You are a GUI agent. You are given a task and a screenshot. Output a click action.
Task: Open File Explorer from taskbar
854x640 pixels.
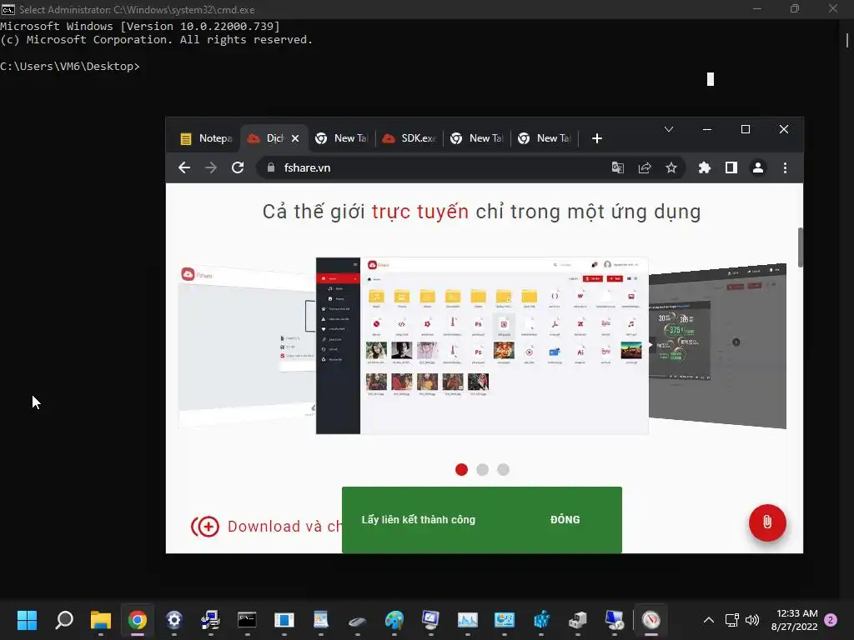tap(101, 620)
